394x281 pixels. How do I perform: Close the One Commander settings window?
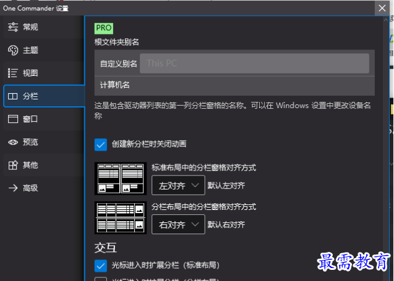pos(382,8)
